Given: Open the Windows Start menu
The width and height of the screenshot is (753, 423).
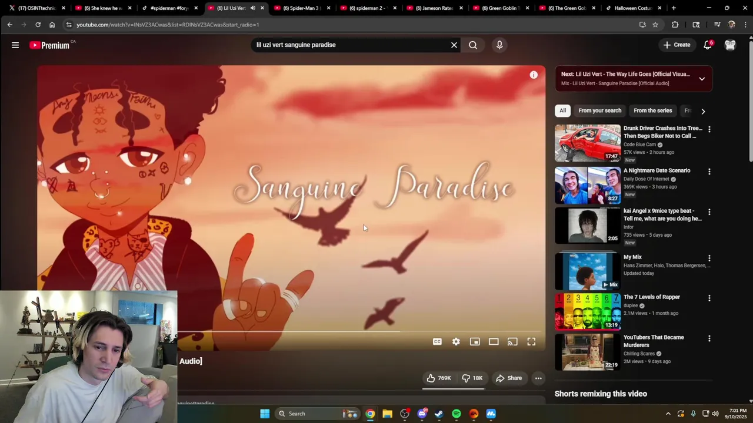Looking at the screenshot, I should point(265,414).
